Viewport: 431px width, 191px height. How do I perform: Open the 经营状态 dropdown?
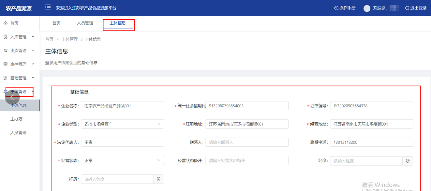coord(122,161)
